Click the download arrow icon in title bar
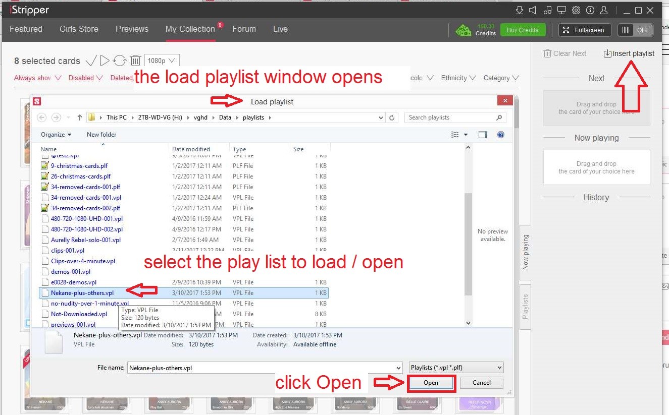Image resolution: width=669 pixels, height=415 pixels. [x=520, y=10]
